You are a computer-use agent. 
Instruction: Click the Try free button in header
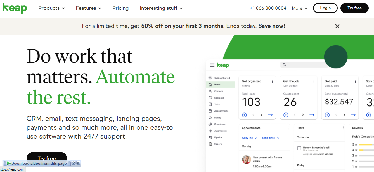355,8
